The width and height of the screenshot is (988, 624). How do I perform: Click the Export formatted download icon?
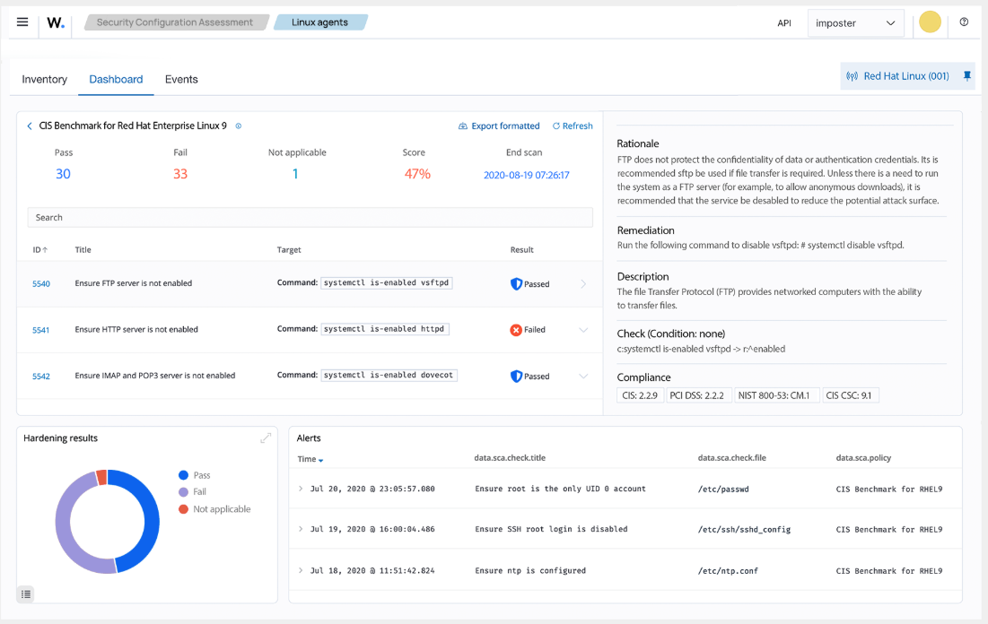point(462,126)
